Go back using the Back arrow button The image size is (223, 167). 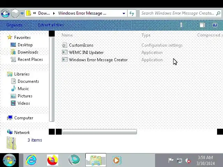pyautogui.click(x=6, y=13)
